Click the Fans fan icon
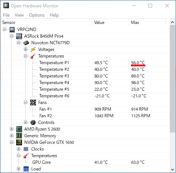Viewport: 176px width, 173px height. click(x=33, y=103)
